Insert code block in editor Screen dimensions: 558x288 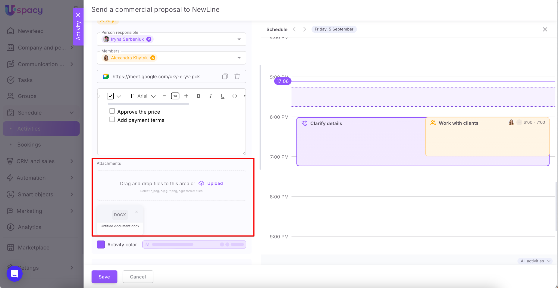[235, 96]
